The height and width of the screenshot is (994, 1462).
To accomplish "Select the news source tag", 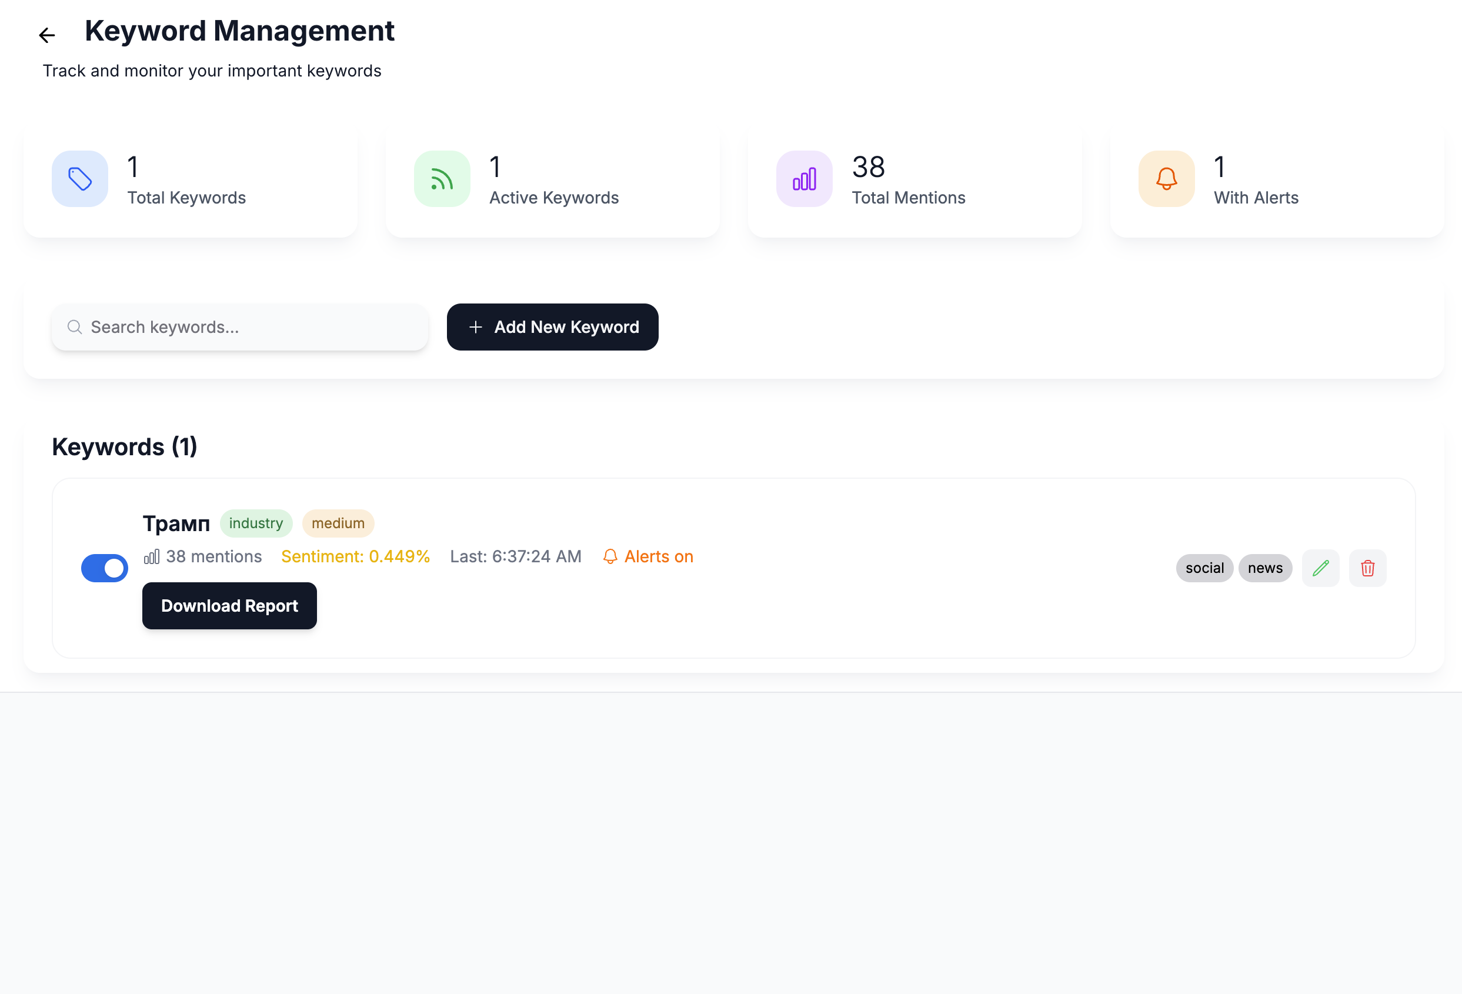I will point(1264,568).
